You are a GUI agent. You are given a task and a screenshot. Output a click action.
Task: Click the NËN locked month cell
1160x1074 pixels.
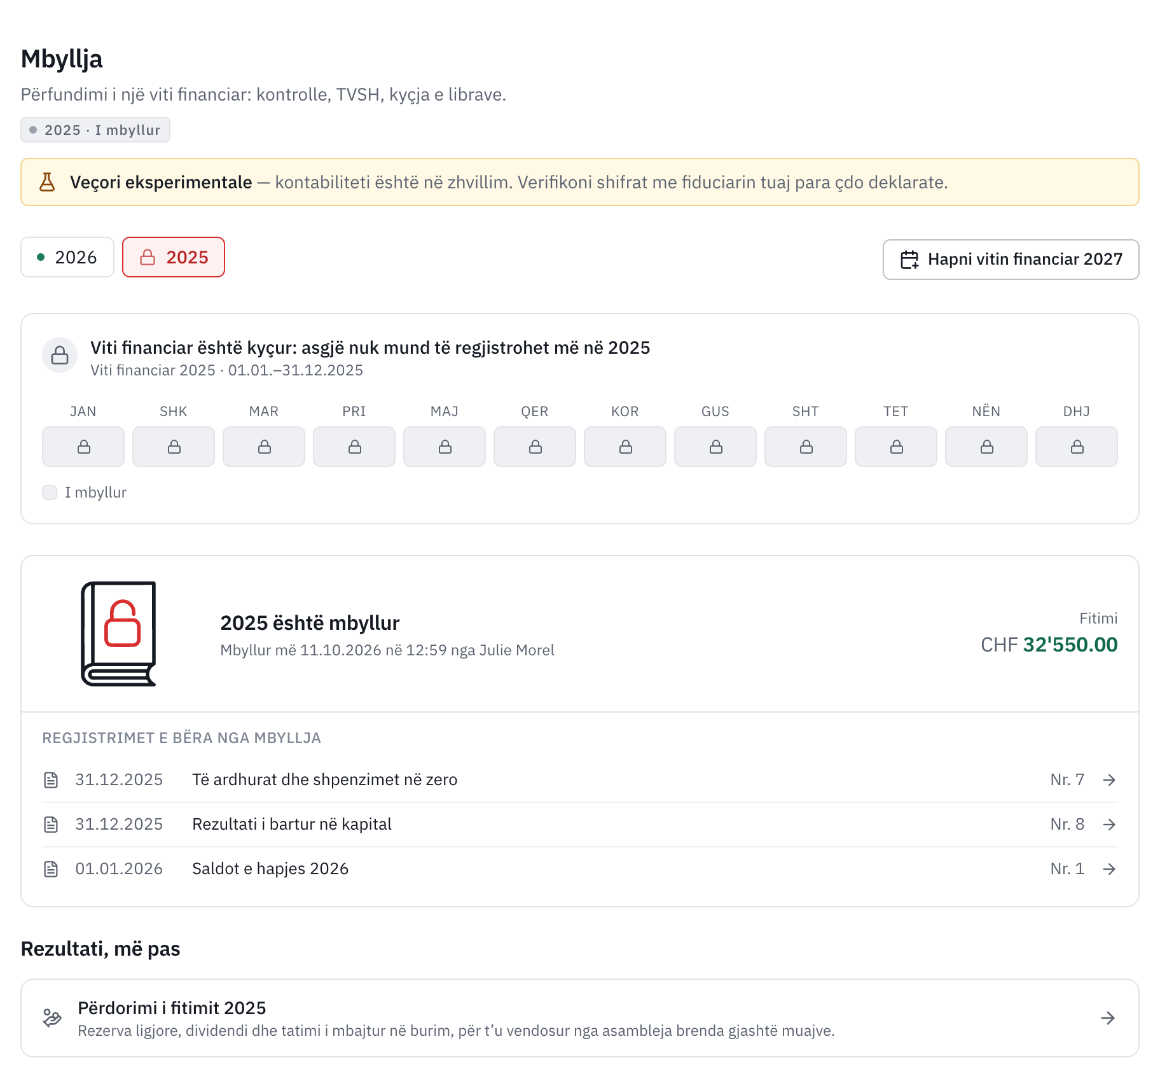986,447
